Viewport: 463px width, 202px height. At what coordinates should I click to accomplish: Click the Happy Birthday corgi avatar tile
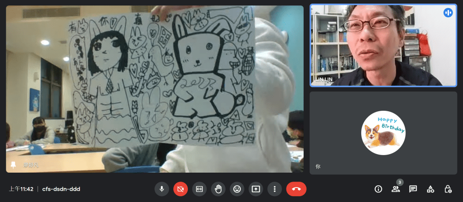pos(383,132)
